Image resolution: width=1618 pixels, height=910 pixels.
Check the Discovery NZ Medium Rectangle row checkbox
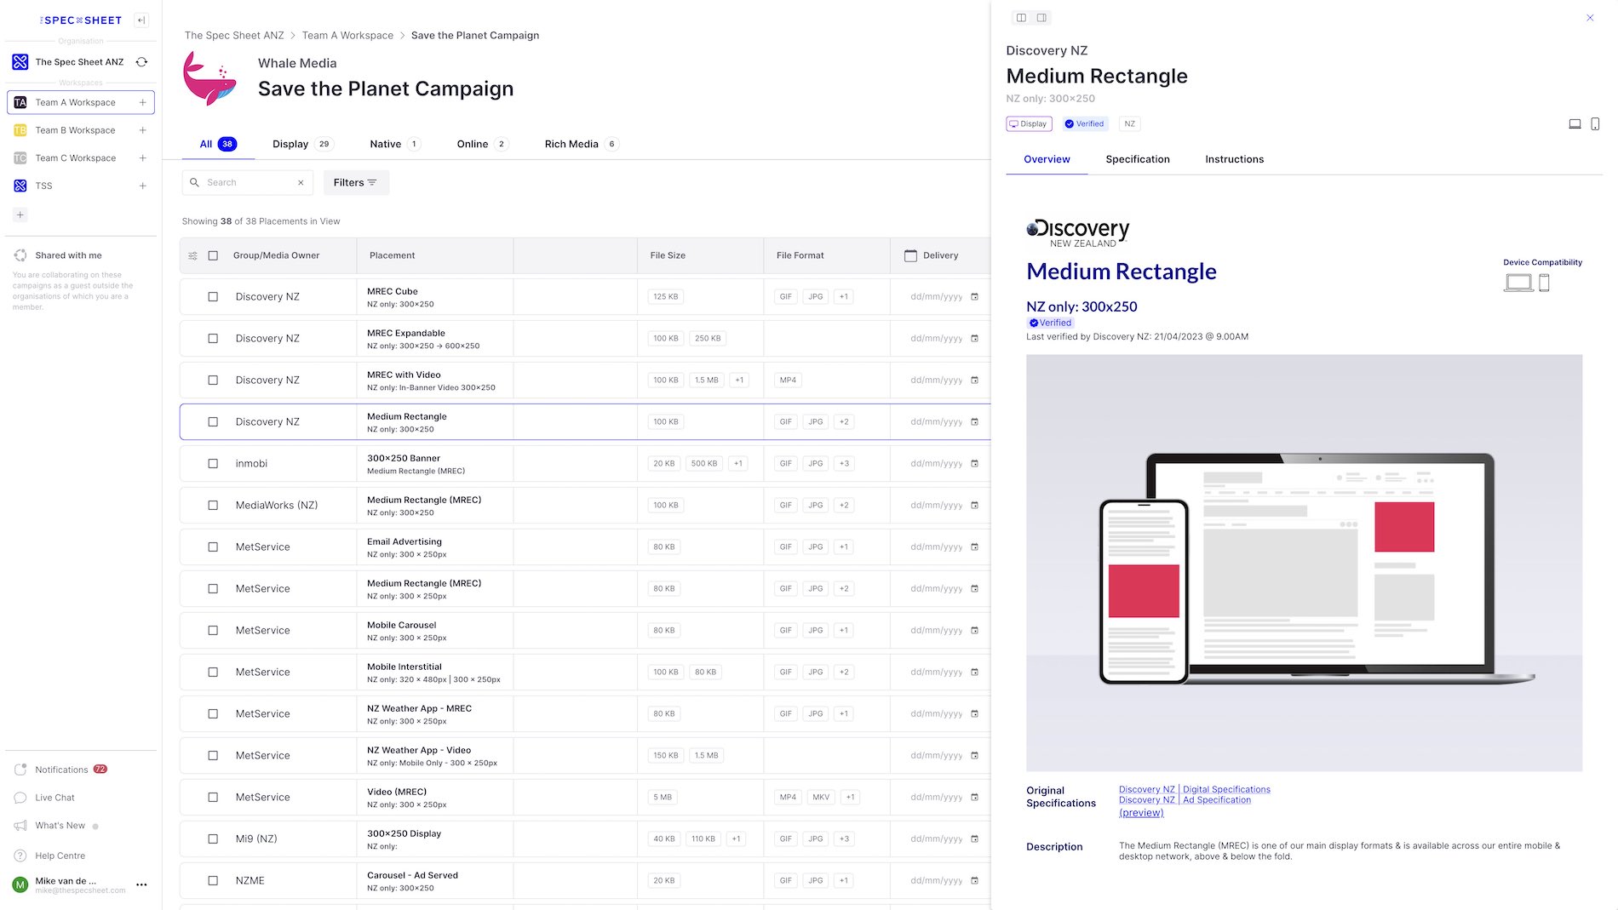point(213,422)
